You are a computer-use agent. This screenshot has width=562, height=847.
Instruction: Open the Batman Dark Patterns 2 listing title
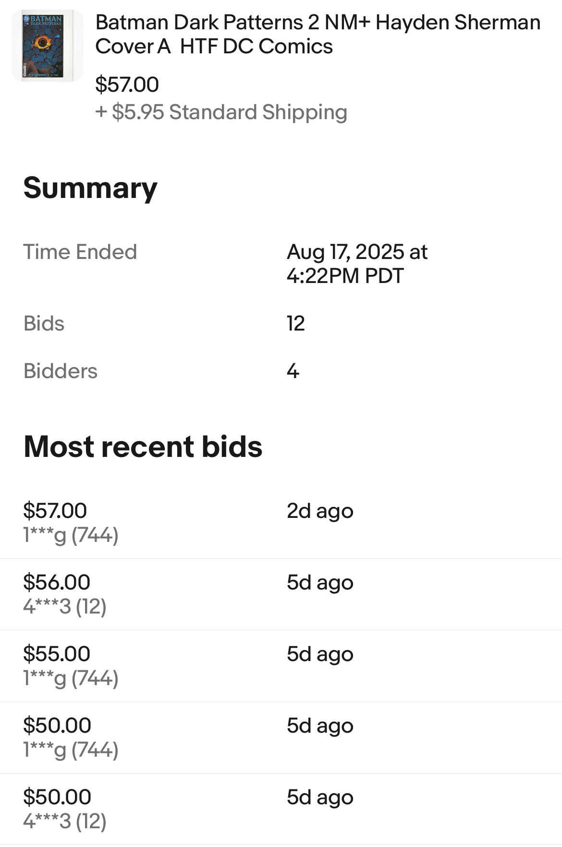[318, 34]
